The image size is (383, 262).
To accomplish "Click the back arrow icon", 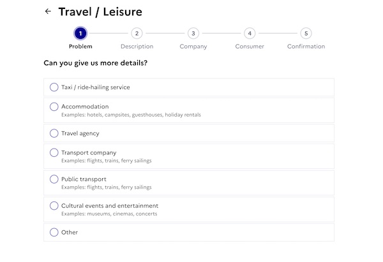I will [48, 11].
